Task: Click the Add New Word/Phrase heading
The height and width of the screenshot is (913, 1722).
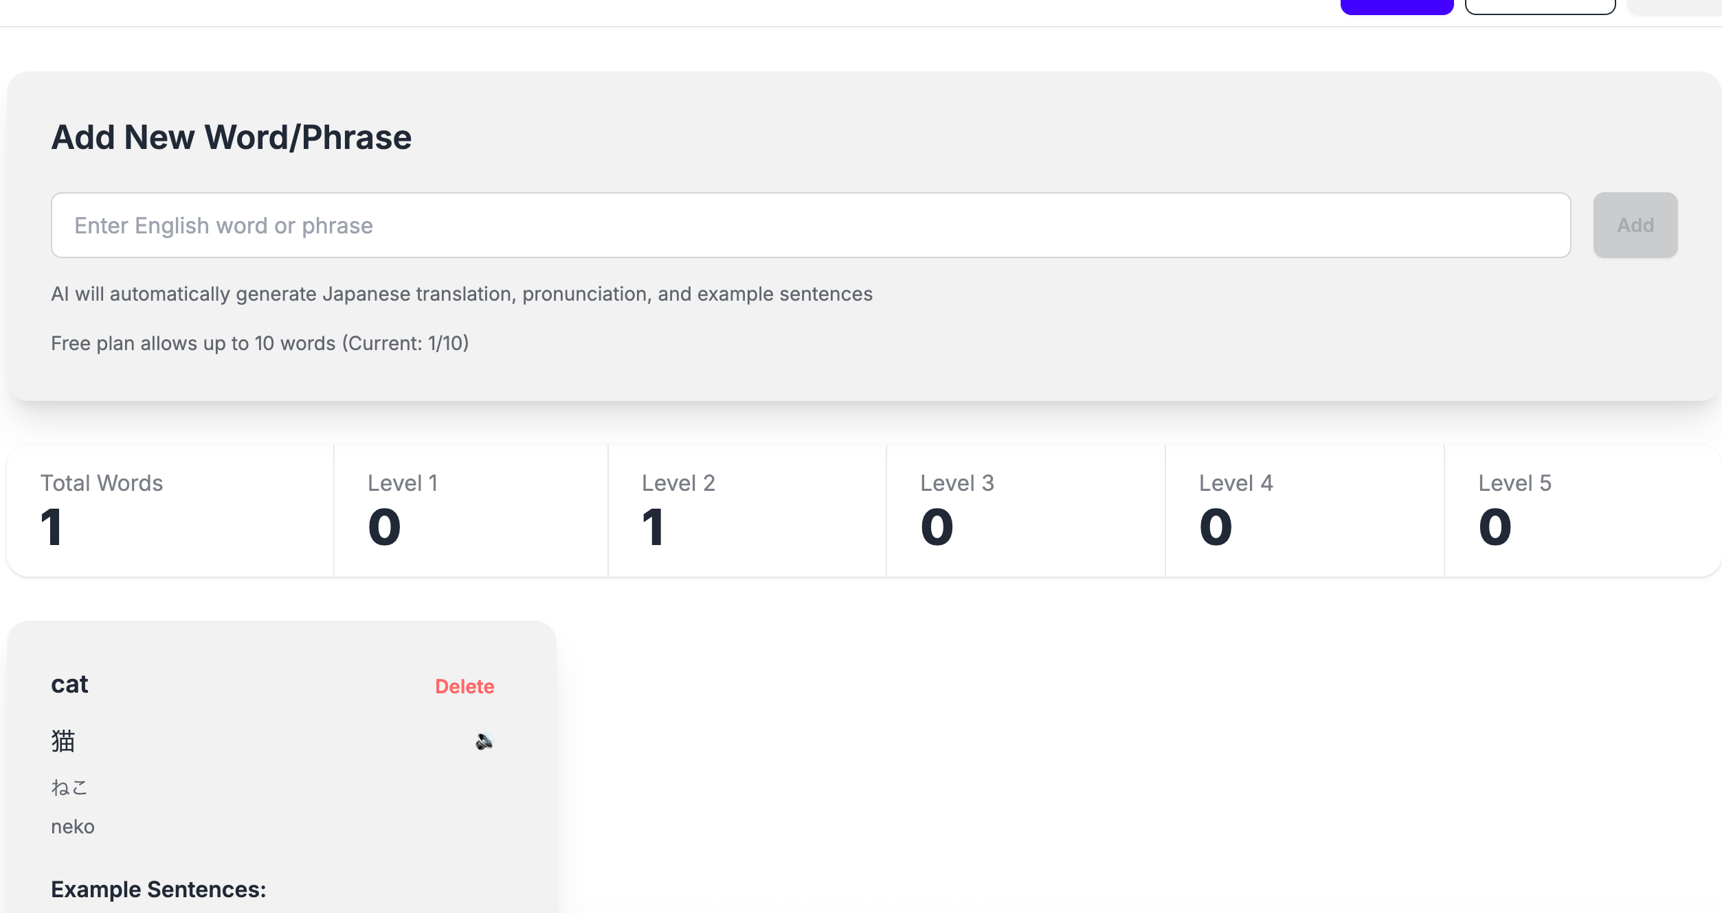Action: point(232,137)
